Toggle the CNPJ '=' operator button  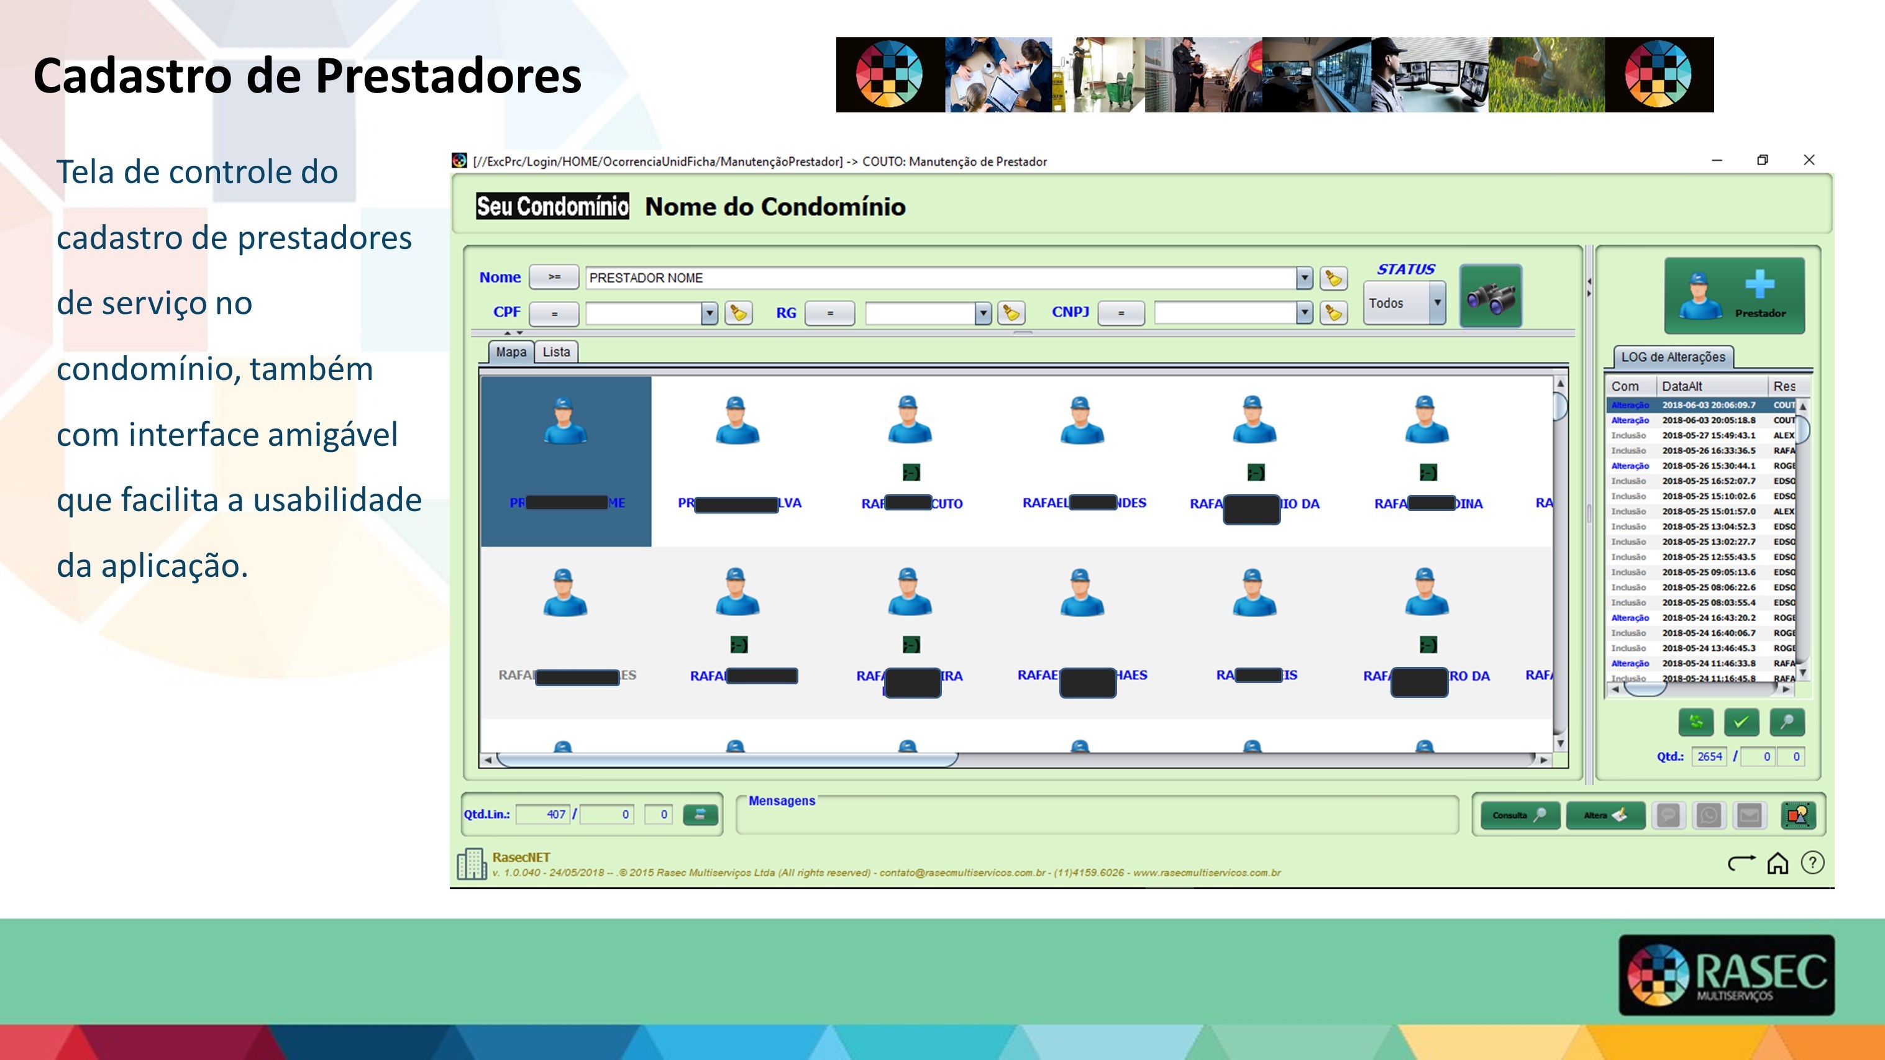tap(1121, 313)
